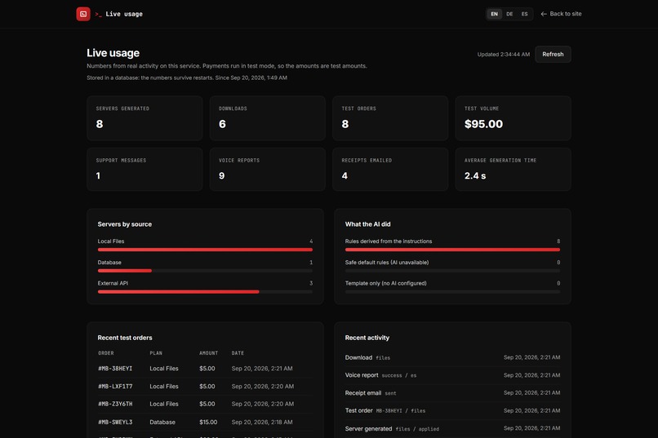Click the $15.00 amount cell

(208, 422)
